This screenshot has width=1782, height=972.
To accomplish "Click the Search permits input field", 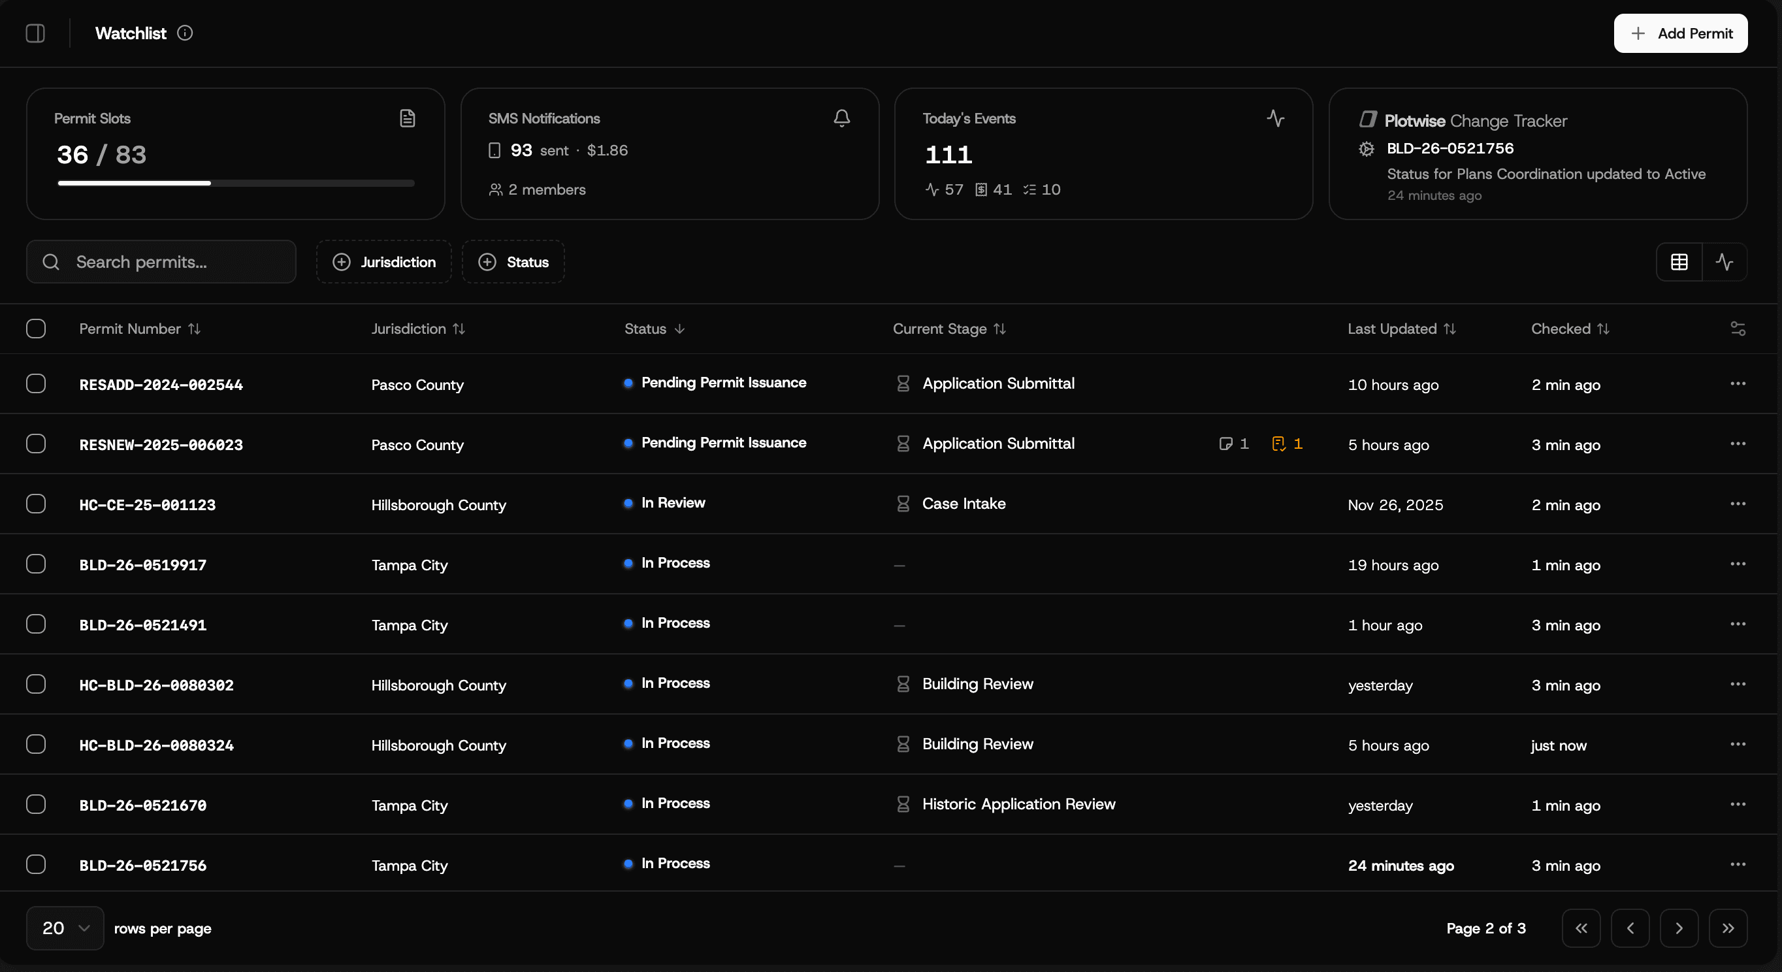I will point(161,261).
